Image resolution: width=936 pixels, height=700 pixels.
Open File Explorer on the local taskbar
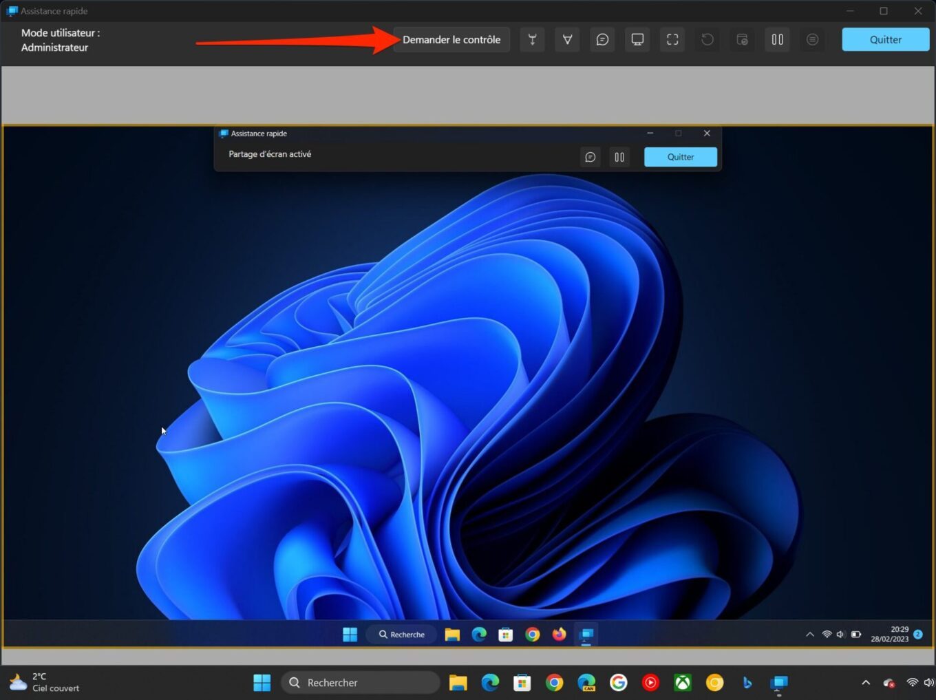pos(458,683)
